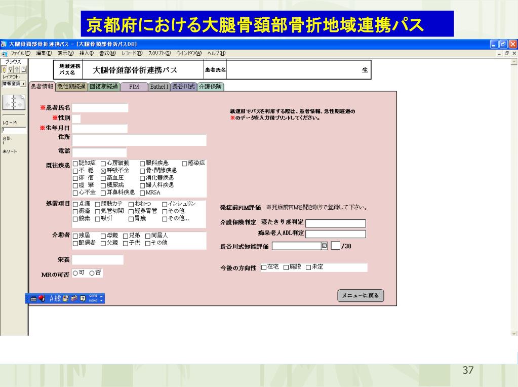This screenshot has height=387, width=518.
Task: Uncheck the 呼吸不全 checkbox
Action: tap(103, 171)
